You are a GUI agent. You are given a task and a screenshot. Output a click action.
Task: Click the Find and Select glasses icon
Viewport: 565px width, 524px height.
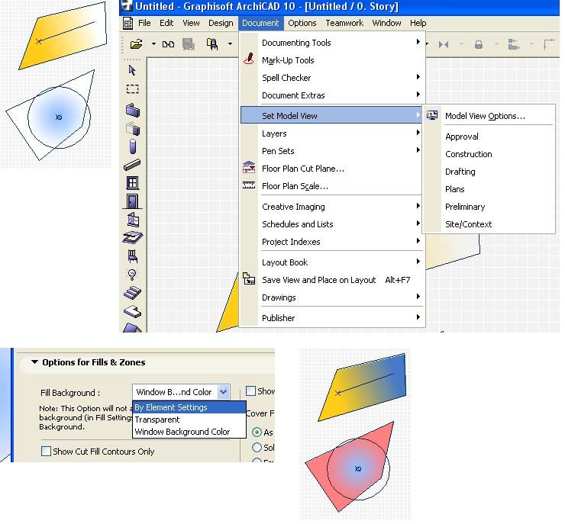pos(168,45)
